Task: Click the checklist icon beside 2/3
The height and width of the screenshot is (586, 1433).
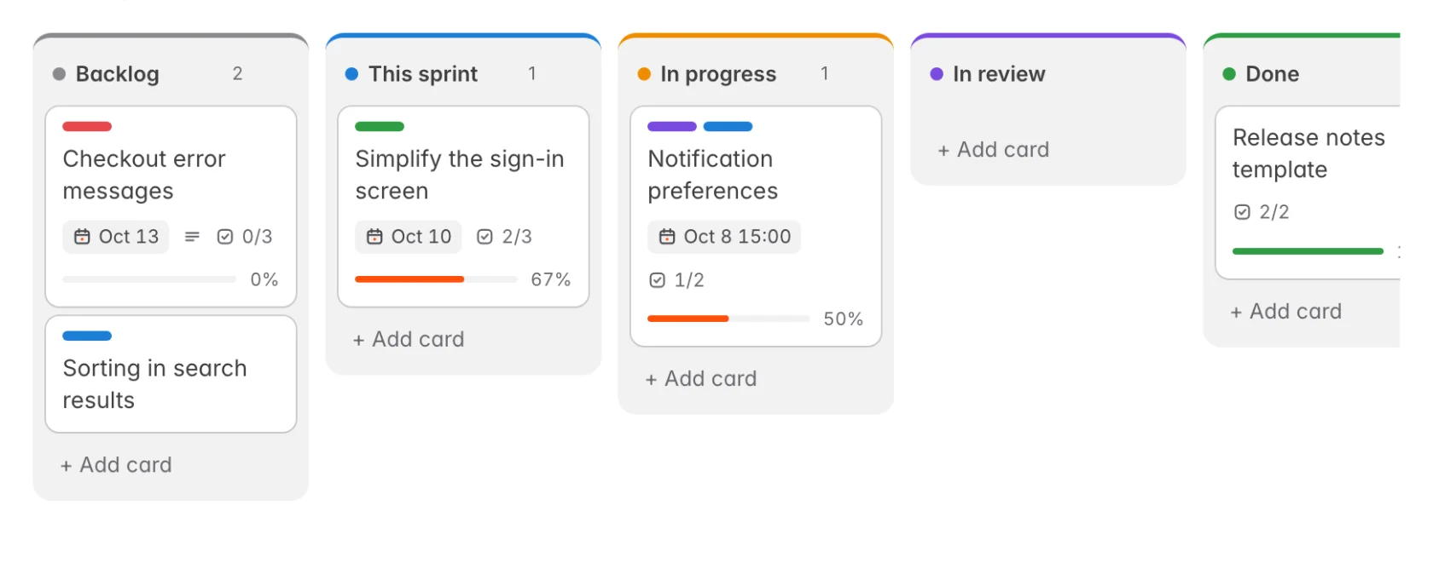Action: point(484,237)
